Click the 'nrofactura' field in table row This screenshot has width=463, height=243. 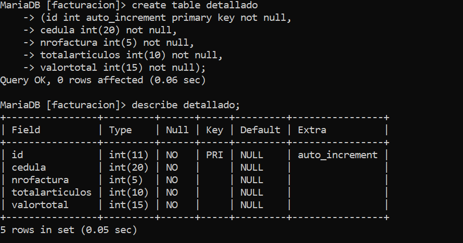coord(40,180)
